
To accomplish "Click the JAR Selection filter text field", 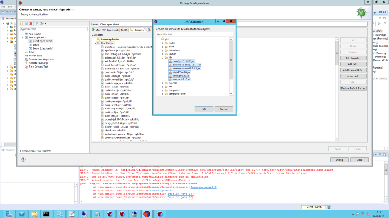I will coord(194,34).
